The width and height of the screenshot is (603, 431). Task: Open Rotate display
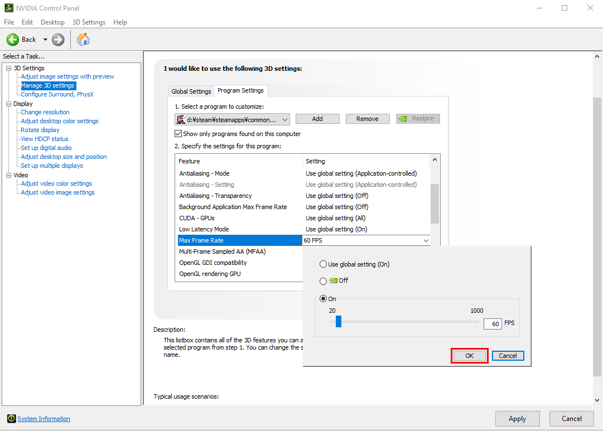[40, 130]
